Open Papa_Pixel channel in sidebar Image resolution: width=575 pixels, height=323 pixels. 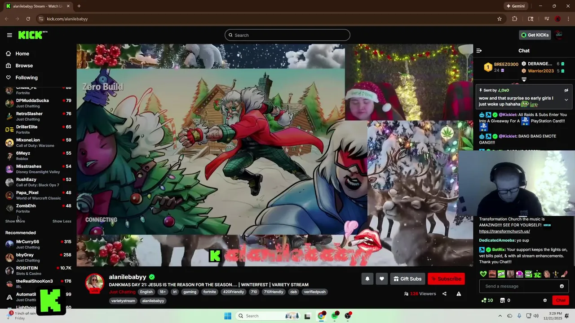pyautogui.click(x=38, y=195)
